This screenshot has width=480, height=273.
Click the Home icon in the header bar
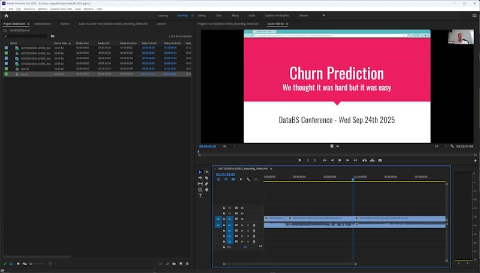(6, 16)
